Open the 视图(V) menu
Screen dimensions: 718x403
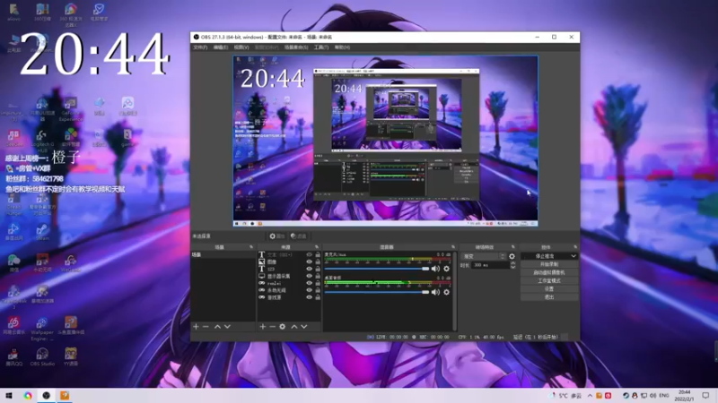pos(241,47)
